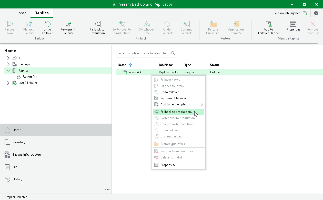The height and width of the screenshot is (200, 323).
Task: Expand the Last 24 Hours node
Action: click(x=8, y=83)
